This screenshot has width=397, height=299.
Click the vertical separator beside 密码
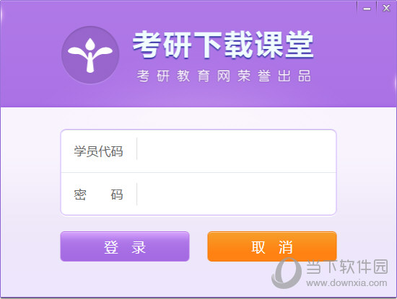pos(136,194)
